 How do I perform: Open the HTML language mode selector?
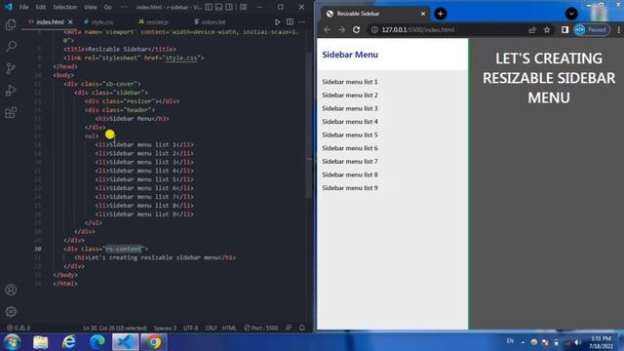click(229, 328)
